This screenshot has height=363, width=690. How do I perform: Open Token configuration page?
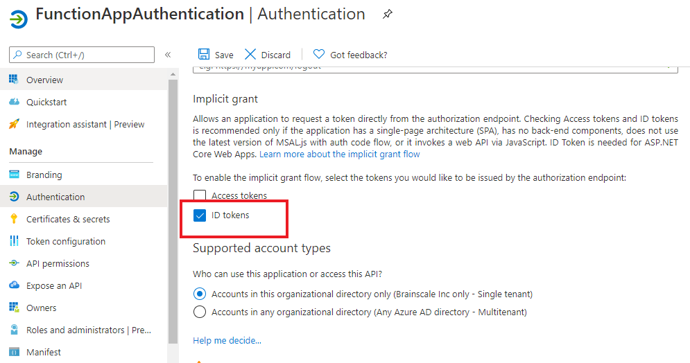pos(84,241)
